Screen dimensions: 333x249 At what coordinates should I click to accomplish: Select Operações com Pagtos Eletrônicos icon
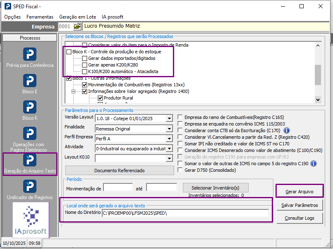[30, 134]
